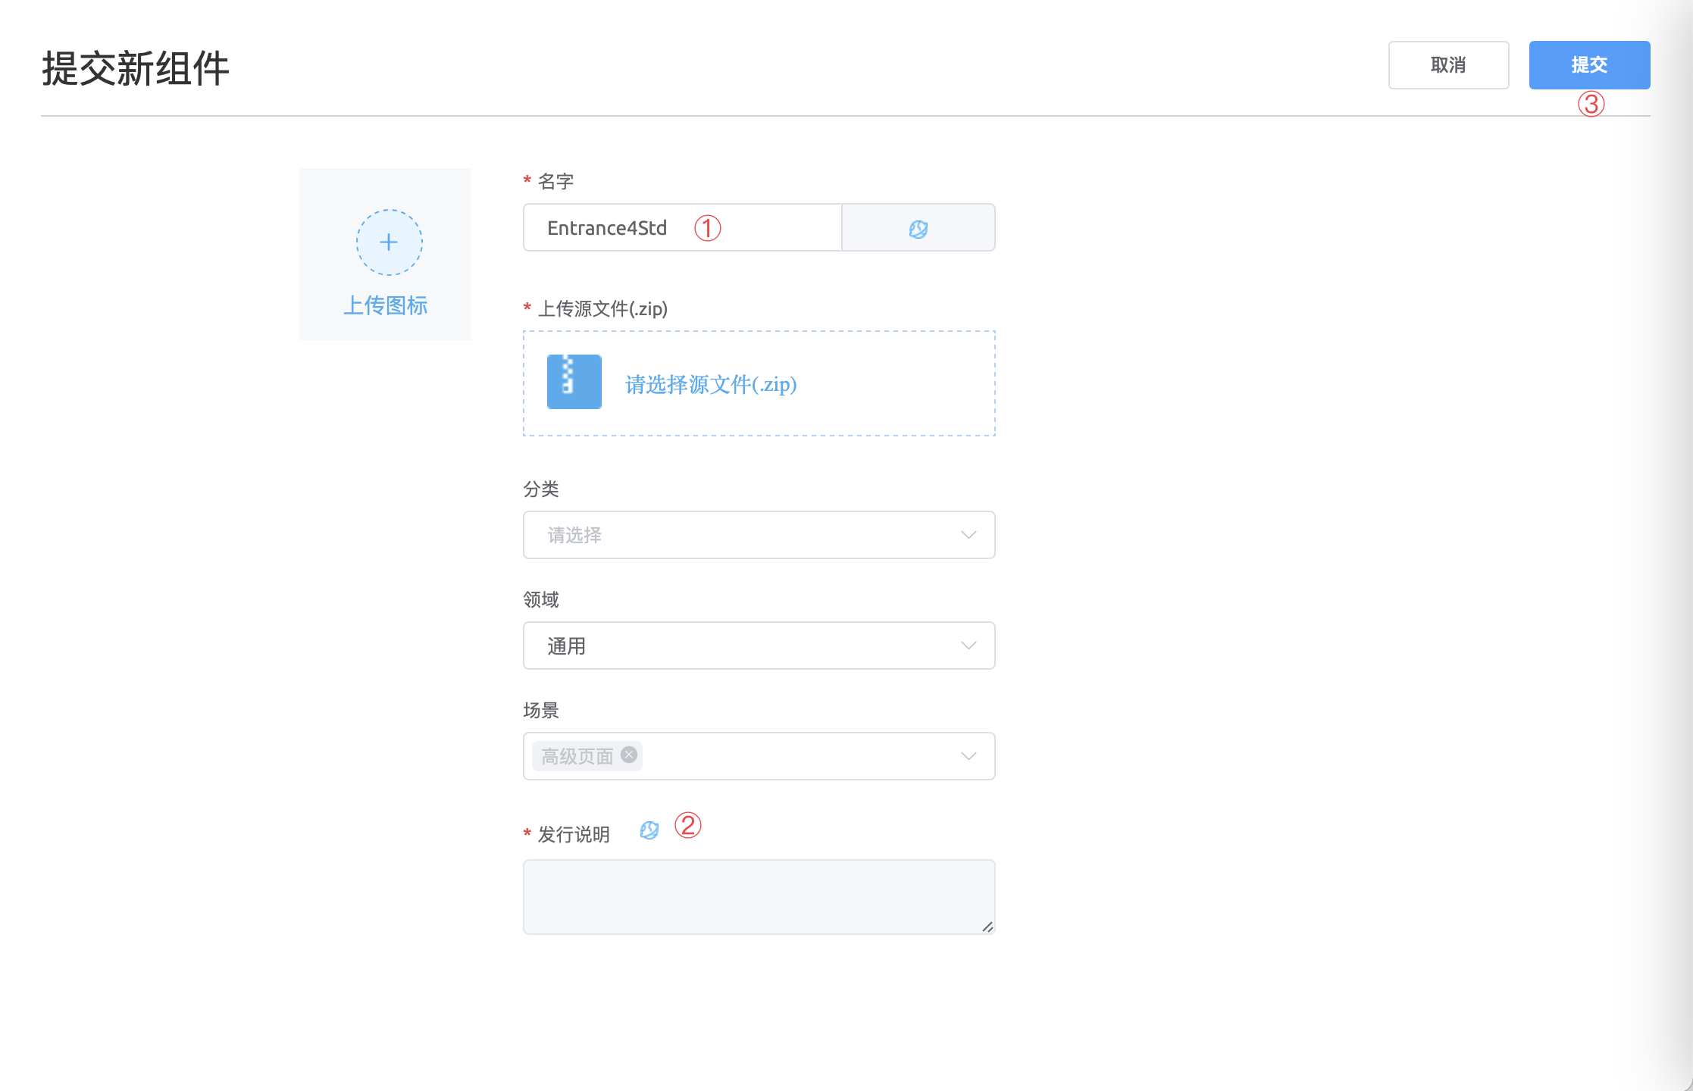
Task: Click the 分类 label
Action: (541, 489)
